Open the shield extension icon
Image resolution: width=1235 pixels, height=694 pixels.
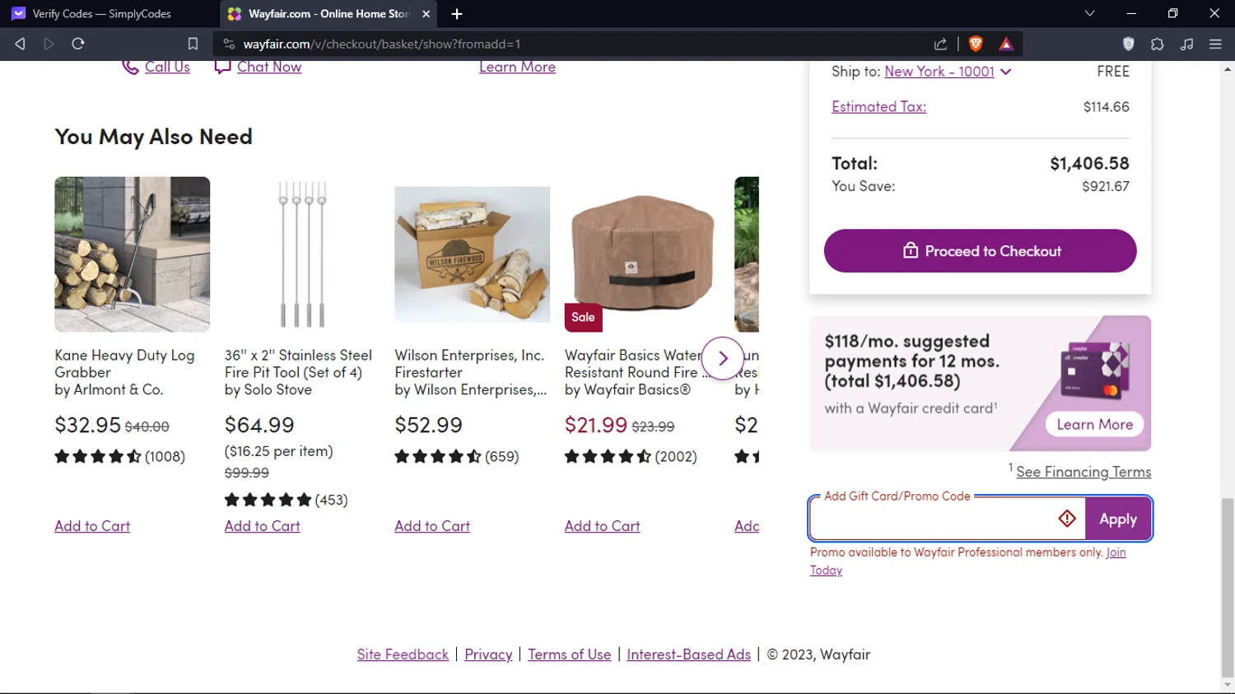1129,44
